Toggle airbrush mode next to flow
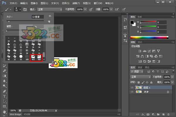176x117 pixels. coord(117,9)
